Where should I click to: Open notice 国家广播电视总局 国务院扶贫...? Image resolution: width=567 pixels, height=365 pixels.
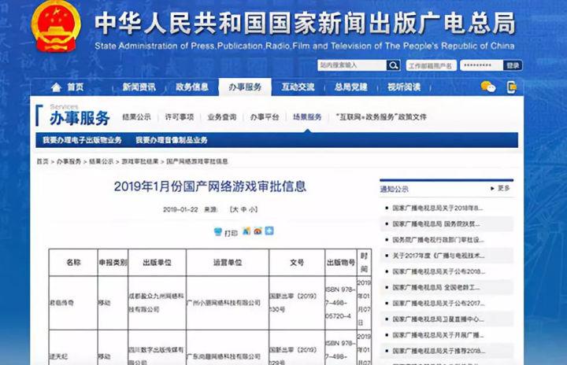click(x=436, y=224)
